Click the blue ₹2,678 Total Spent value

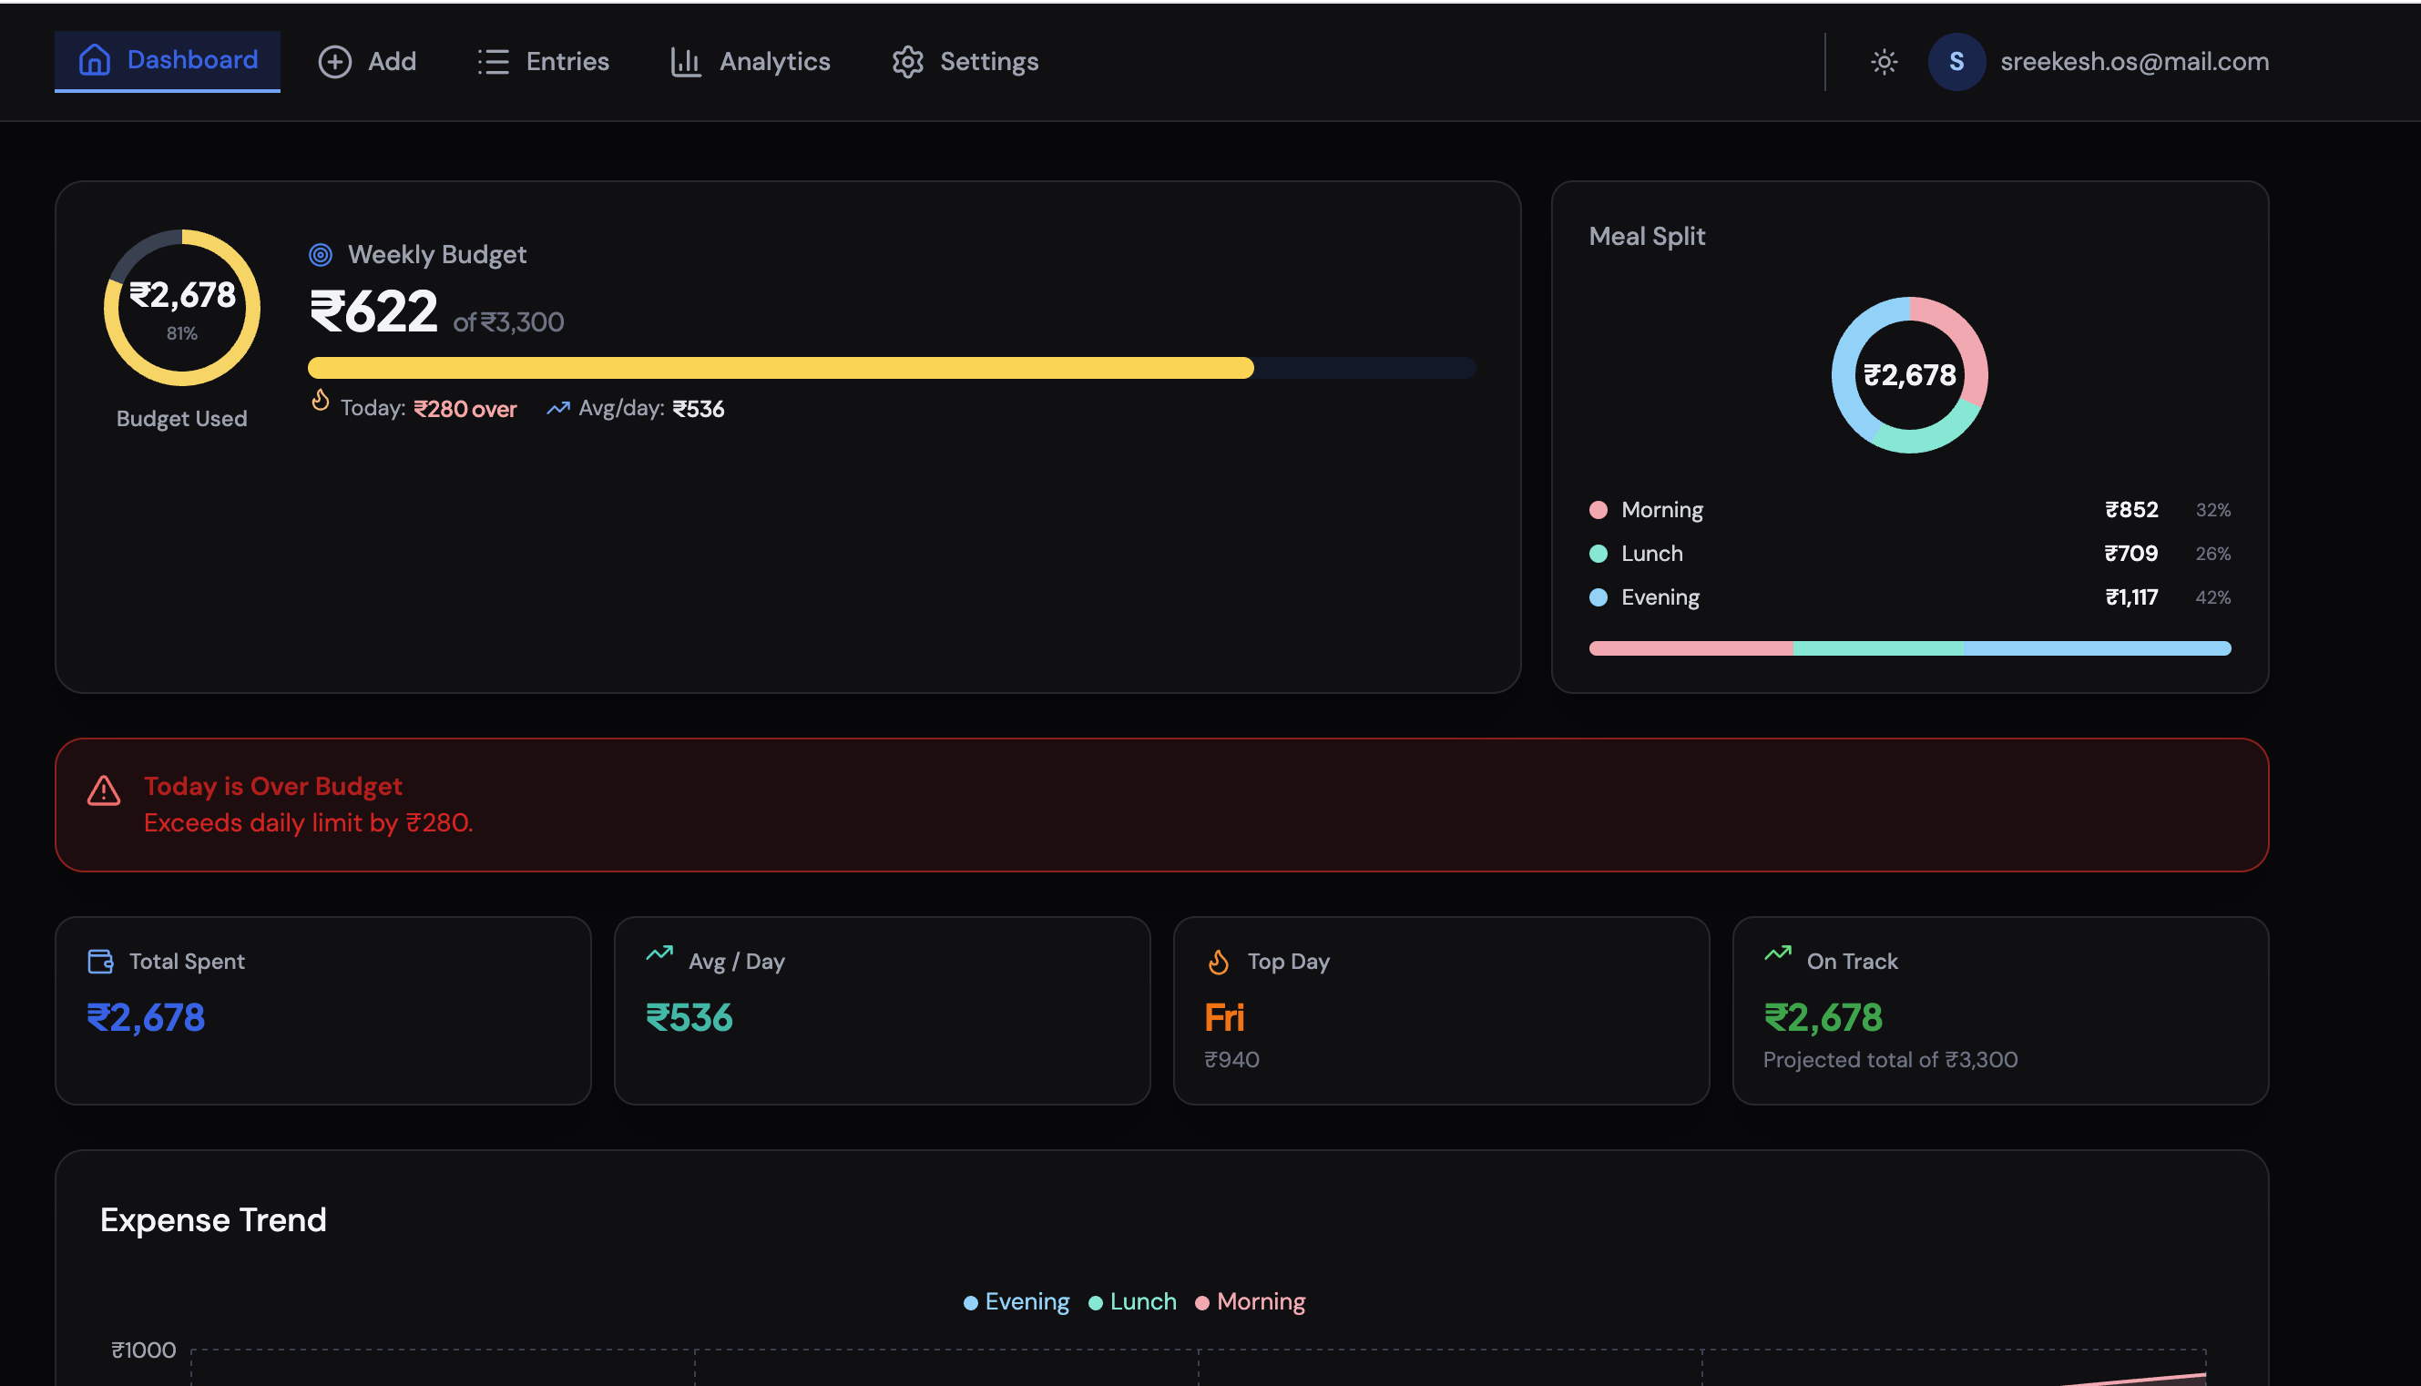pos(146,1019)
